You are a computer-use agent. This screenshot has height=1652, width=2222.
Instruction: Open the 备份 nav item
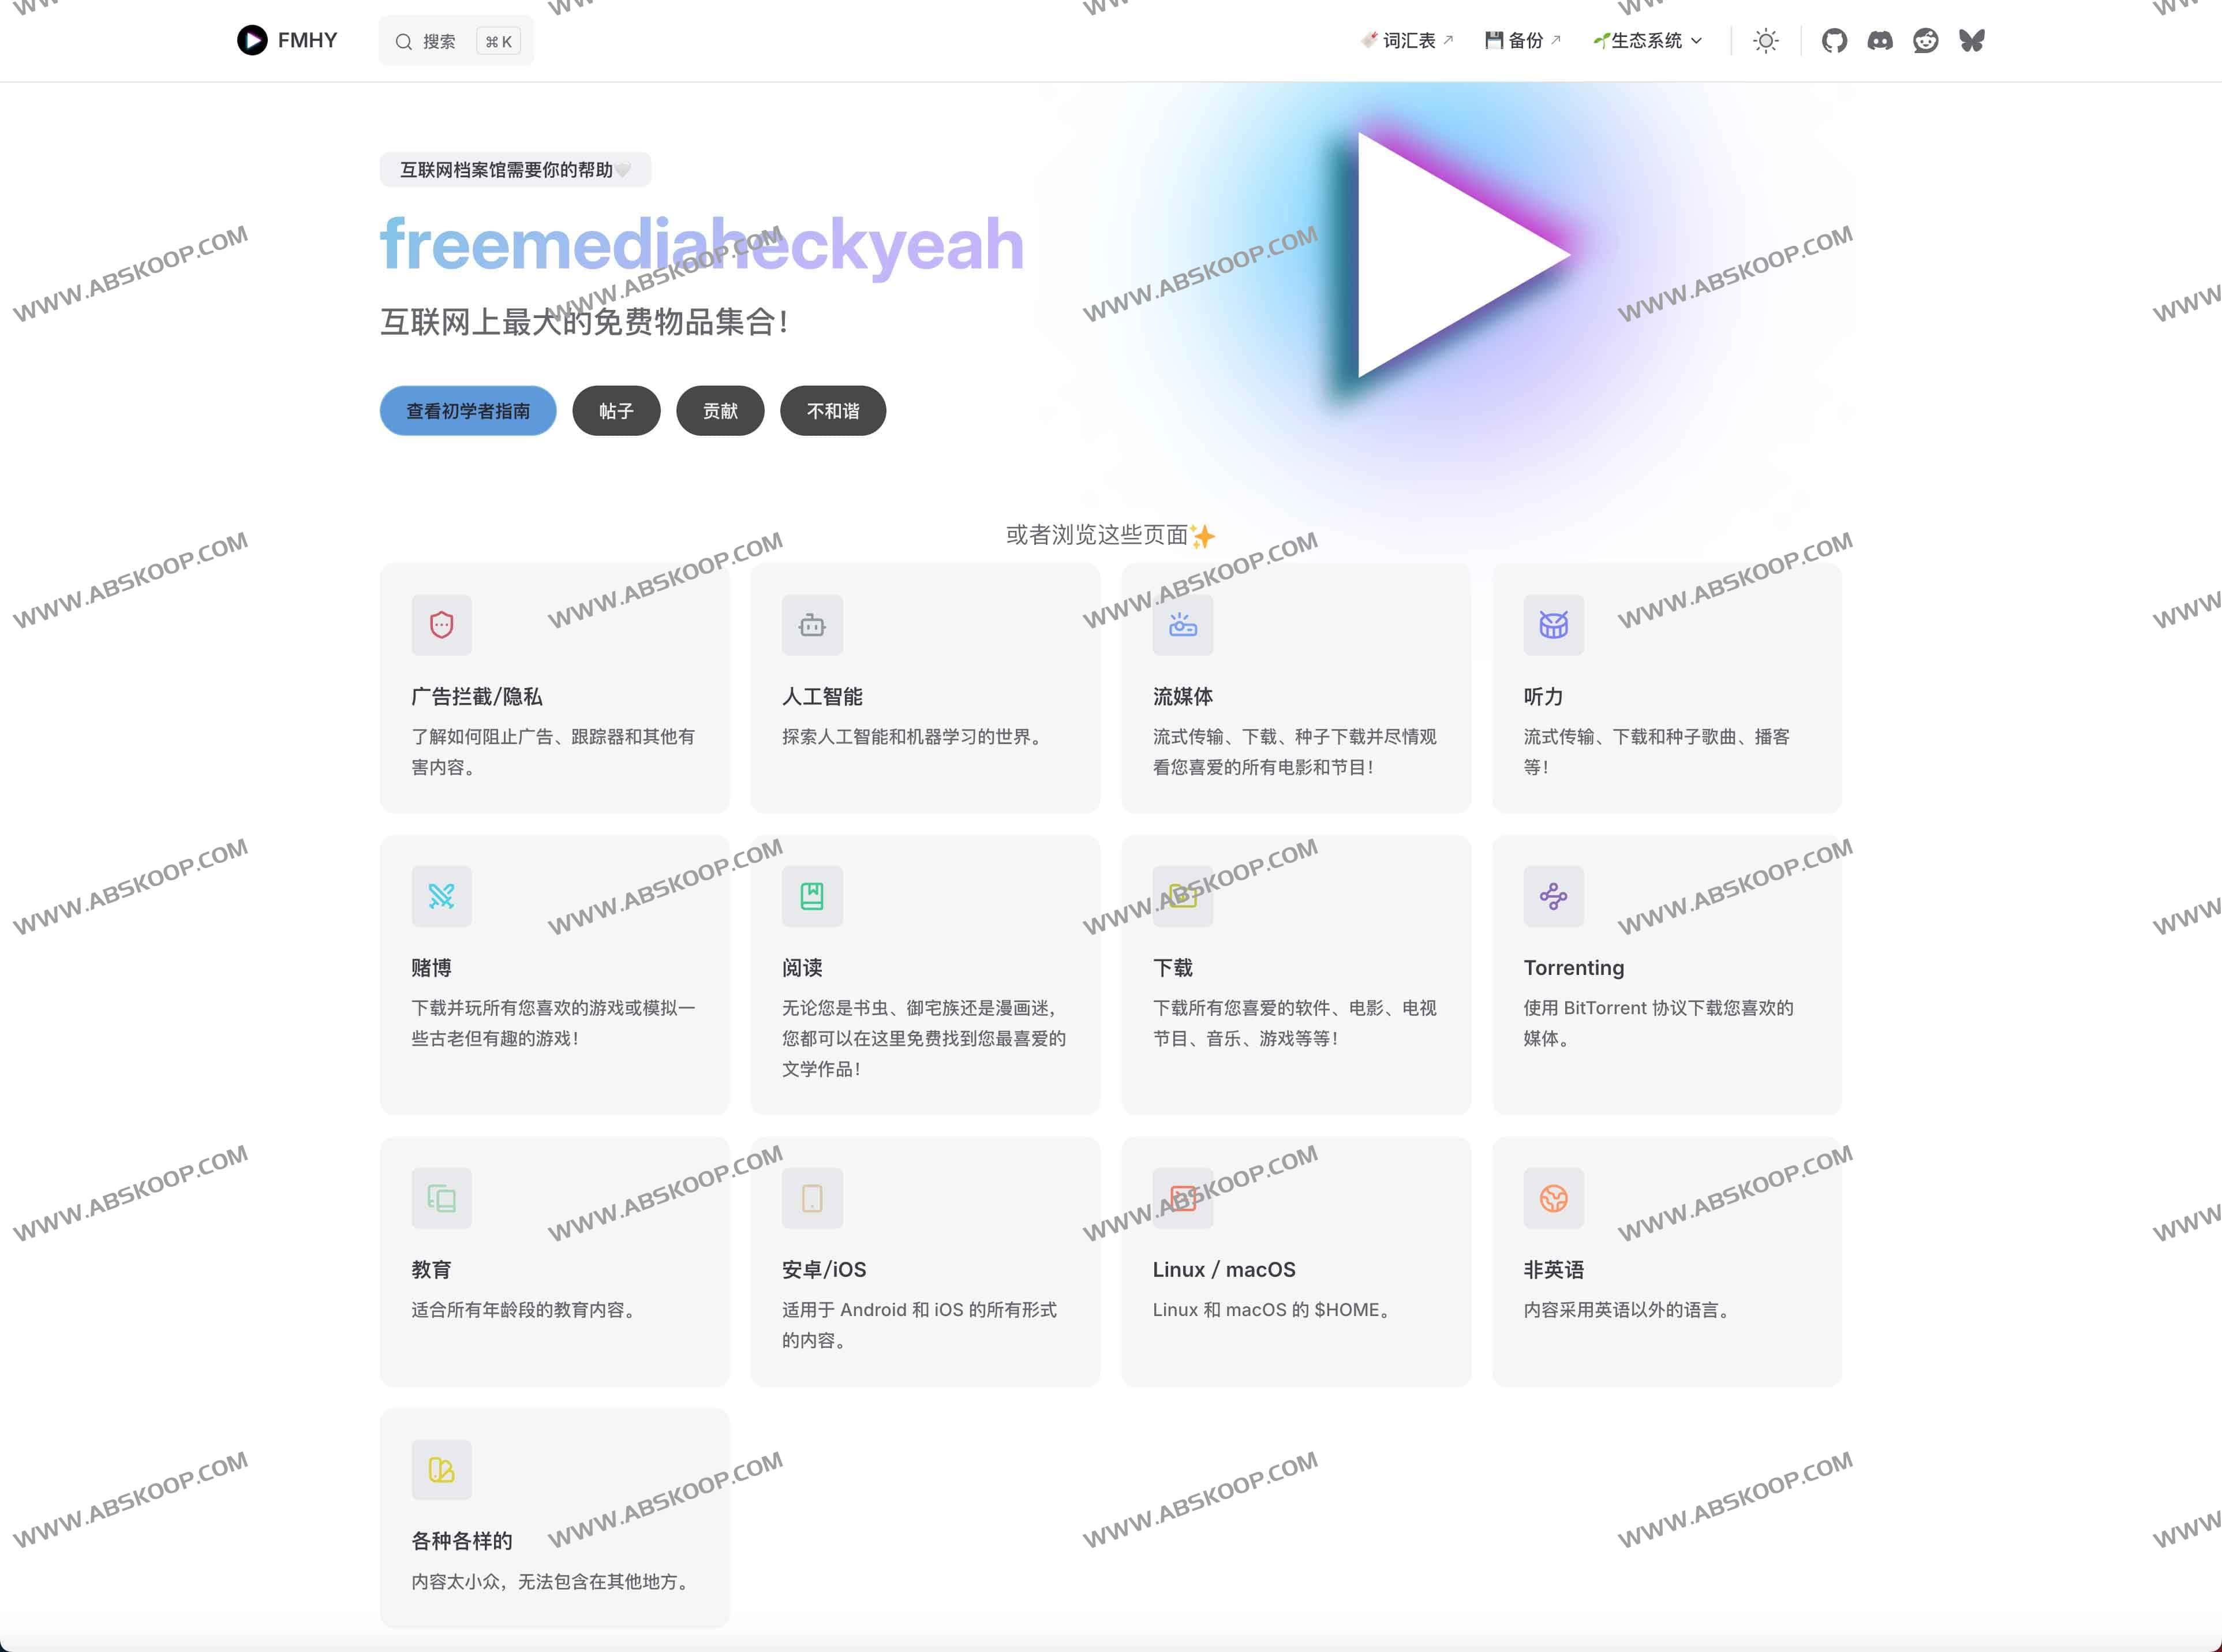pyautogui.click(x=1521, y=40)
